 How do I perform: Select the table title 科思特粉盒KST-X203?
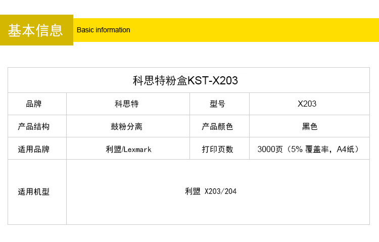(185, 80)
